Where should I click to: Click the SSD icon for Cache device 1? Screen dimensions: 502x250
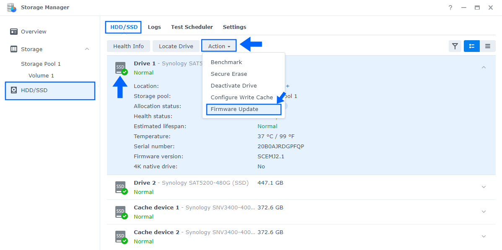point(120,211)
